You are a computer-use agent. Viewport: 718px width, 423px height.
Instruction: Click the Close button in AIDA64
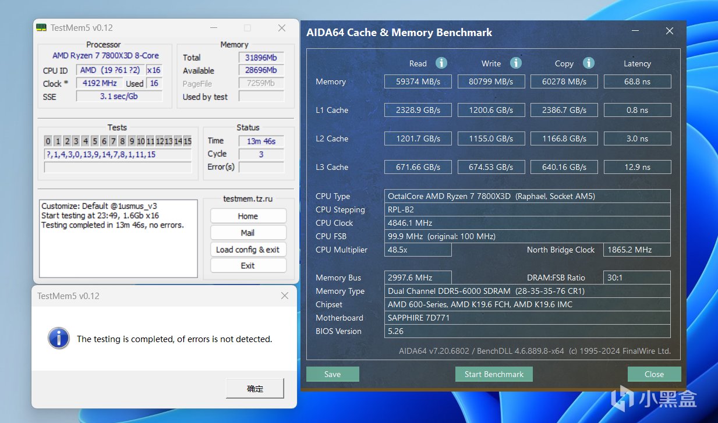(x=654, y=374)
